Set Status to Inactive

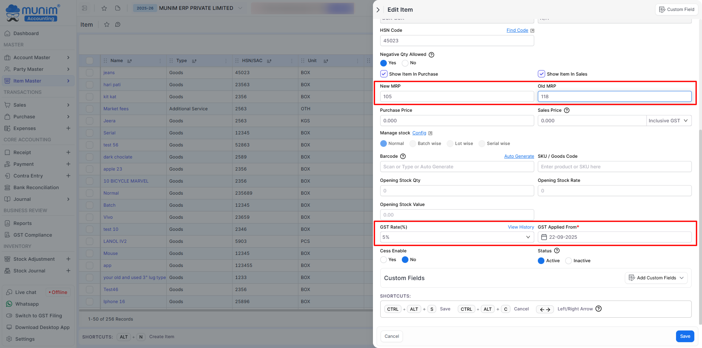coord(569,261)
